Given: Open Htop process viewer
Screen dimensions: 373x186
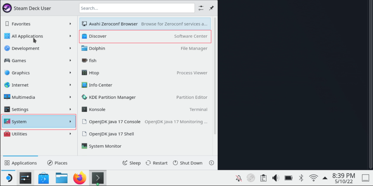Looking at the screenshot, I should (145, 73).
